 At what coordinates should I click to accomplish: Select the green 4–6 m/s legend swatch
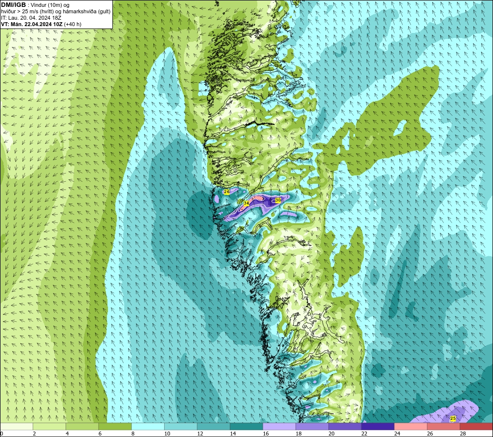click(82, 426)
